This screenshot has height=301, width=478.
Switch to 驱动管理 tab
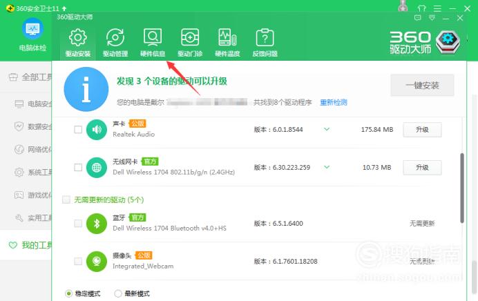(115, 43)
